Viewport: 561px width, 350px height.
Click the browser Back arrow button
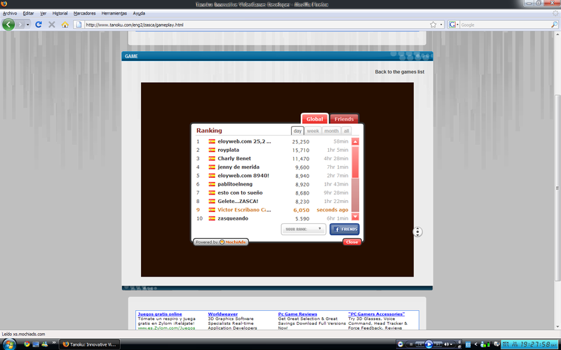click(x=8, y=24)
